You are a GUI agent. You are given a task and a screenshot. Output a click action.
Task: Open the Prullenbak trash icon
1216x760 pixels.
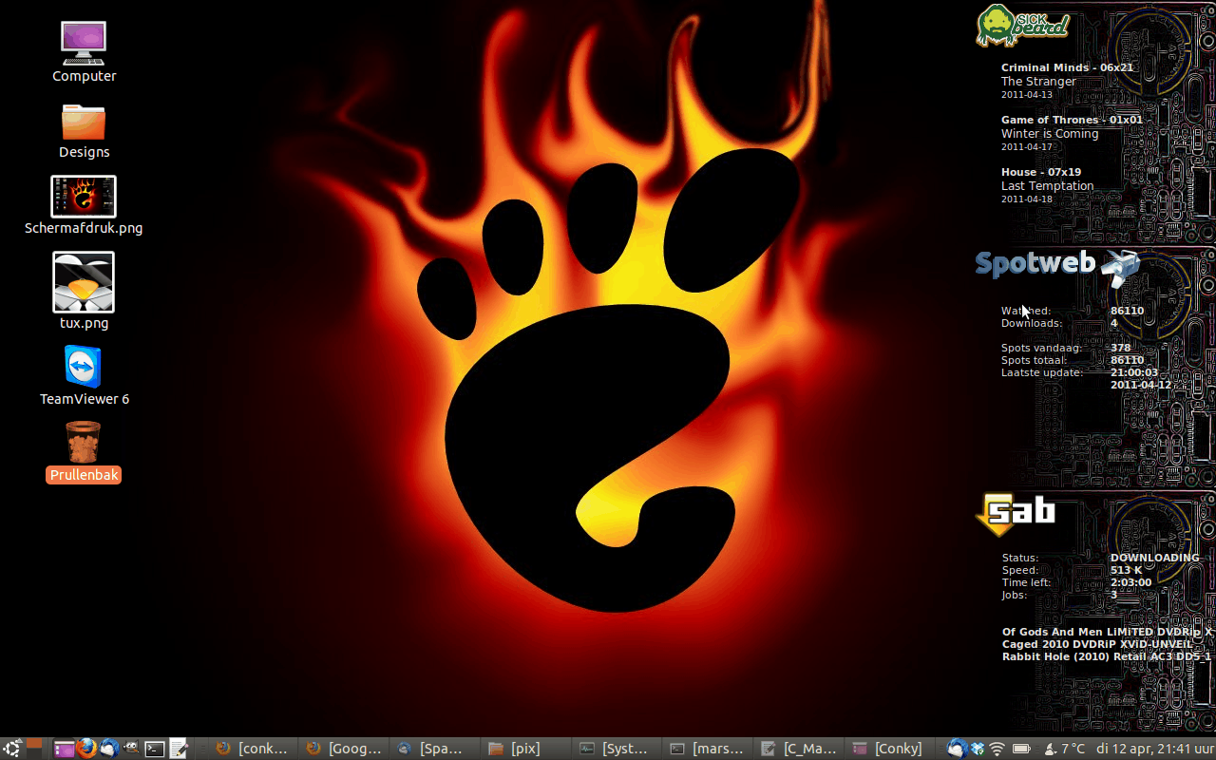tap(84, 442)
